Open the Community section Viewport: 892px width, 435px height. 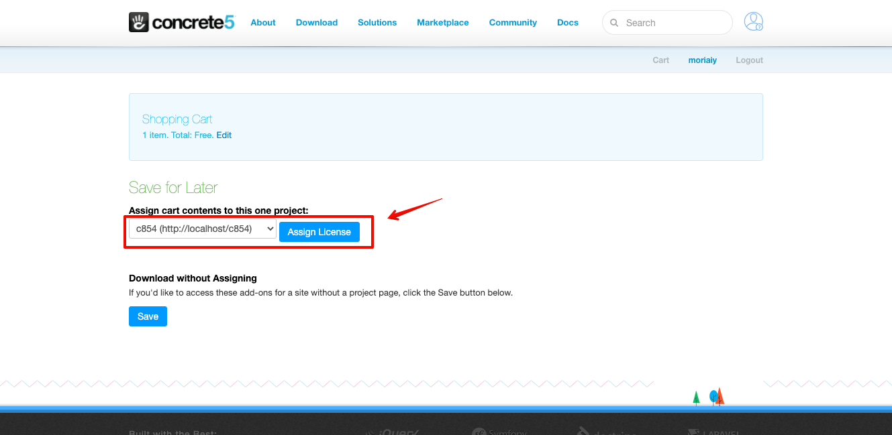coord(513,23)
